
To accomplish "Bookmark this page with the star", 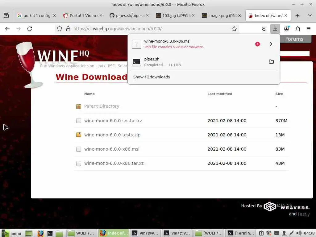I will [234, 29].
